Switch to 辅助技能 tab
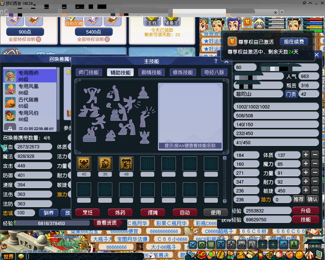This screenshot has width=325, height=260. point(120,72)
